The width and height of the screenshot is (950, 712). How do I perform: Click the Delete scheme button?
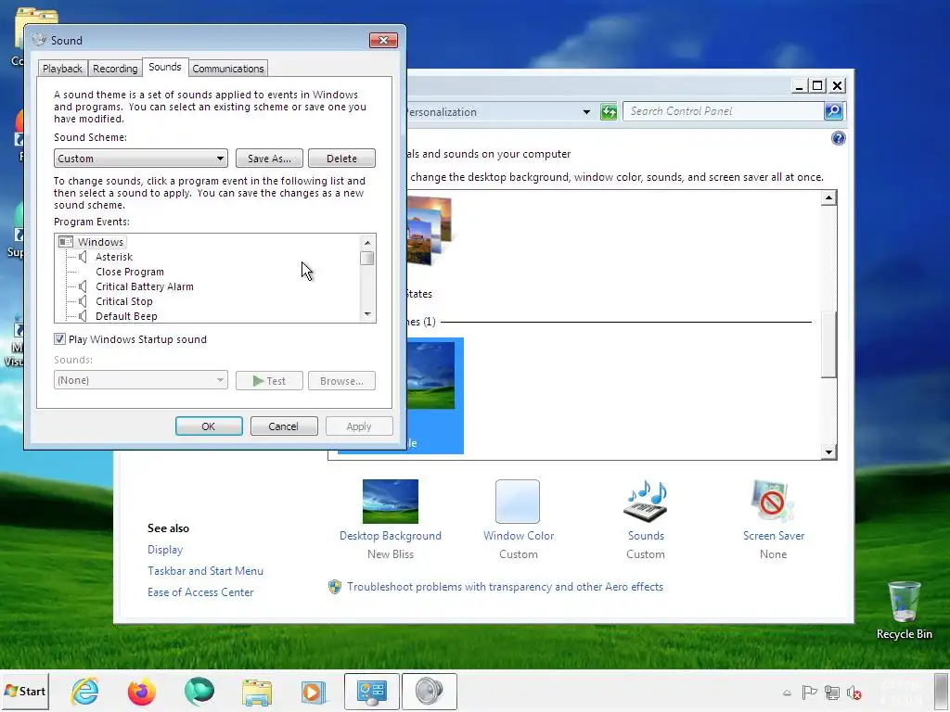[341, 158]
